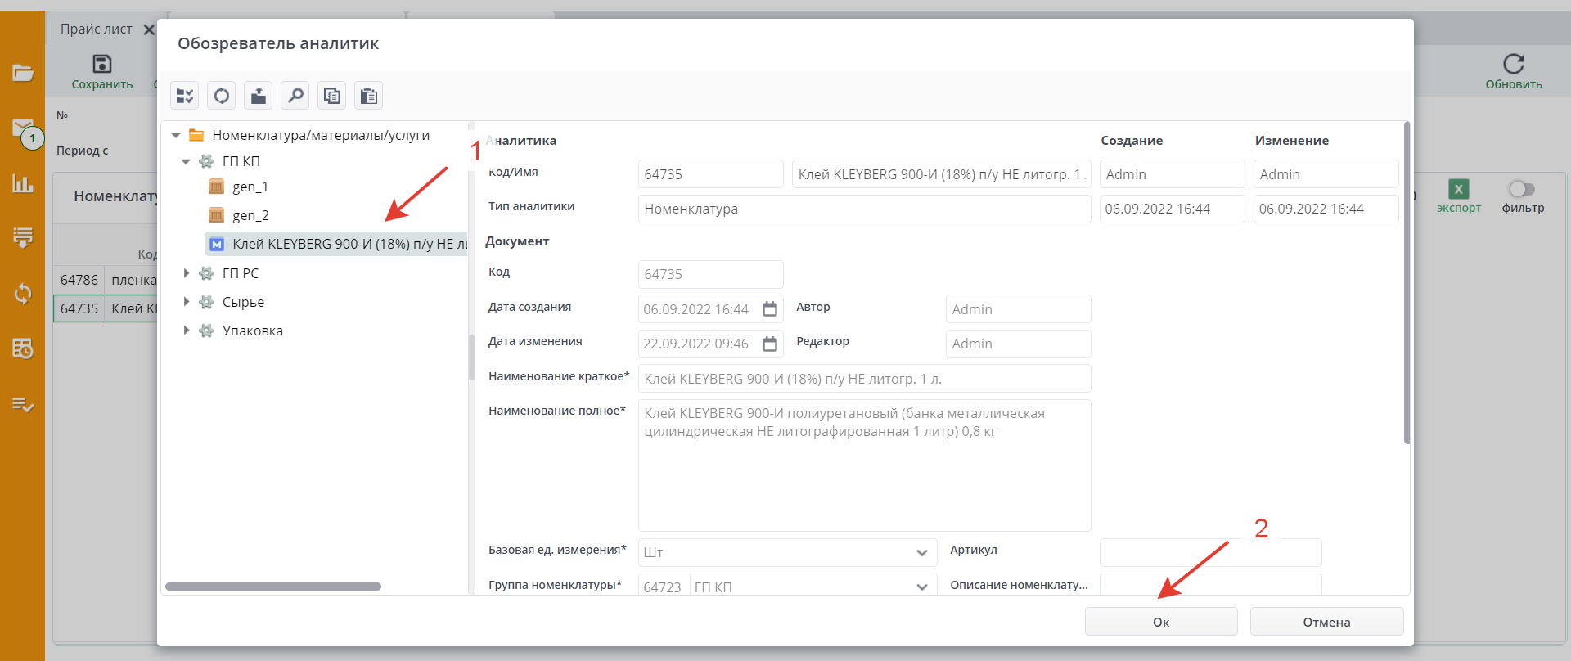1571x661 pixels.
Task: Toggle the фильтр switch
Action: (x=1522, y=189)
